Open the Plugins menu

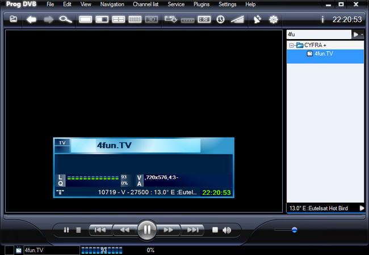202,4
